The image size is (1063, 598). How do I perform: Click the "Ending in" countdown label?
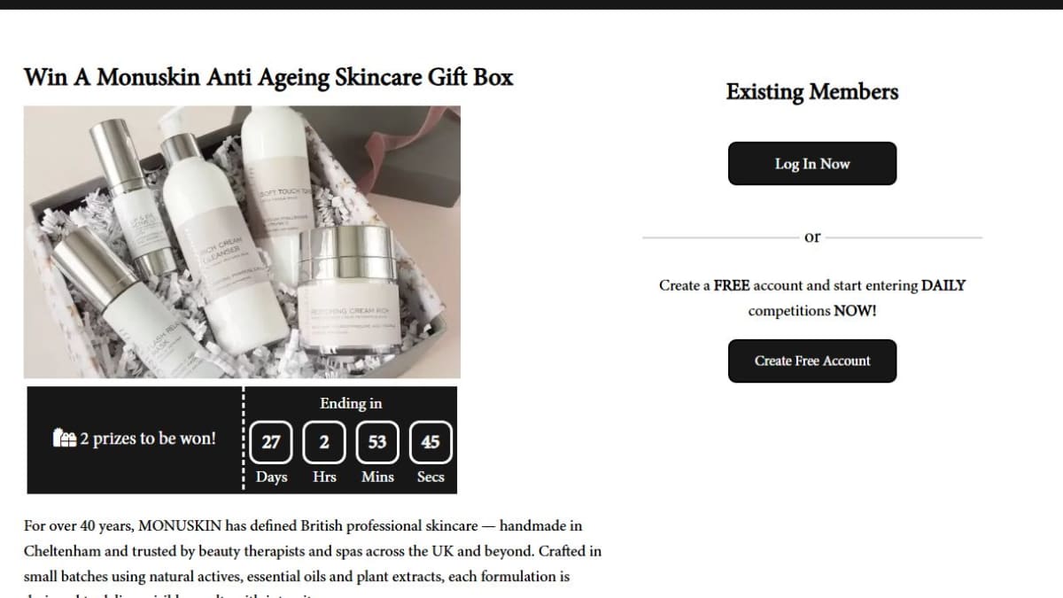351,403
